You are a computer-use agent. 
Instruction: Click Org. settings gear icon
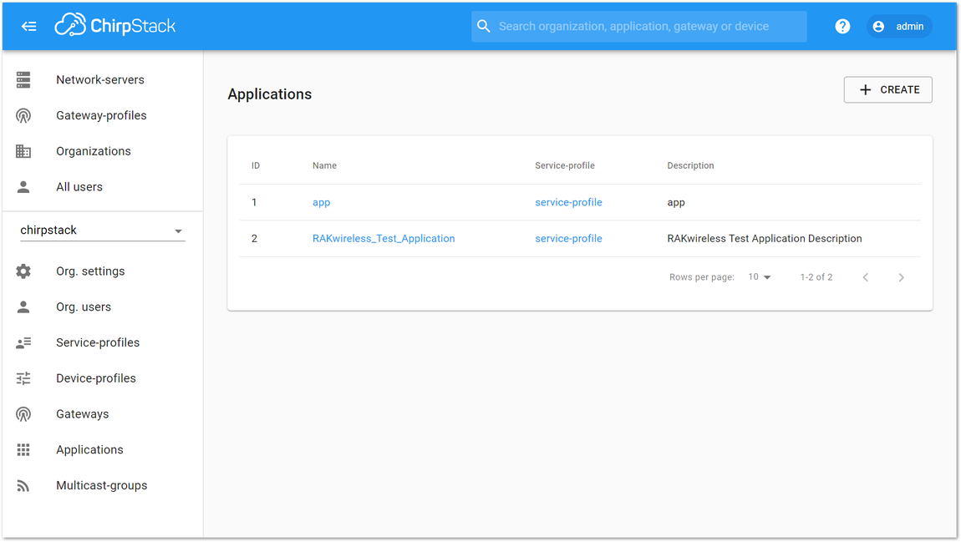tap(23, 271)
